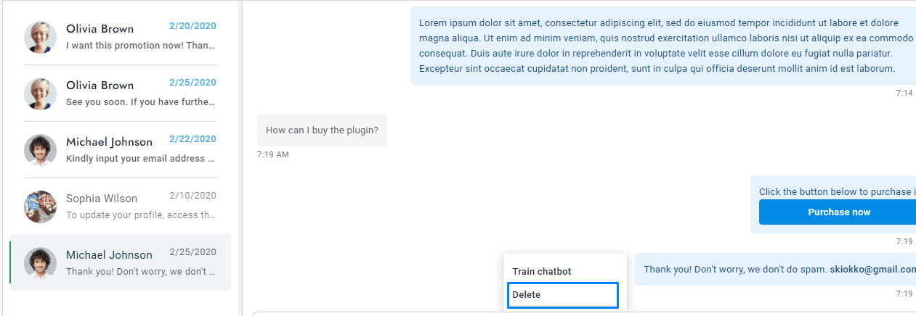Image resolution: width=916 pixels, height=316 pixels.
Task: Click the 7:19 AM timestamp under plugin question
Action: pos(272,155)
